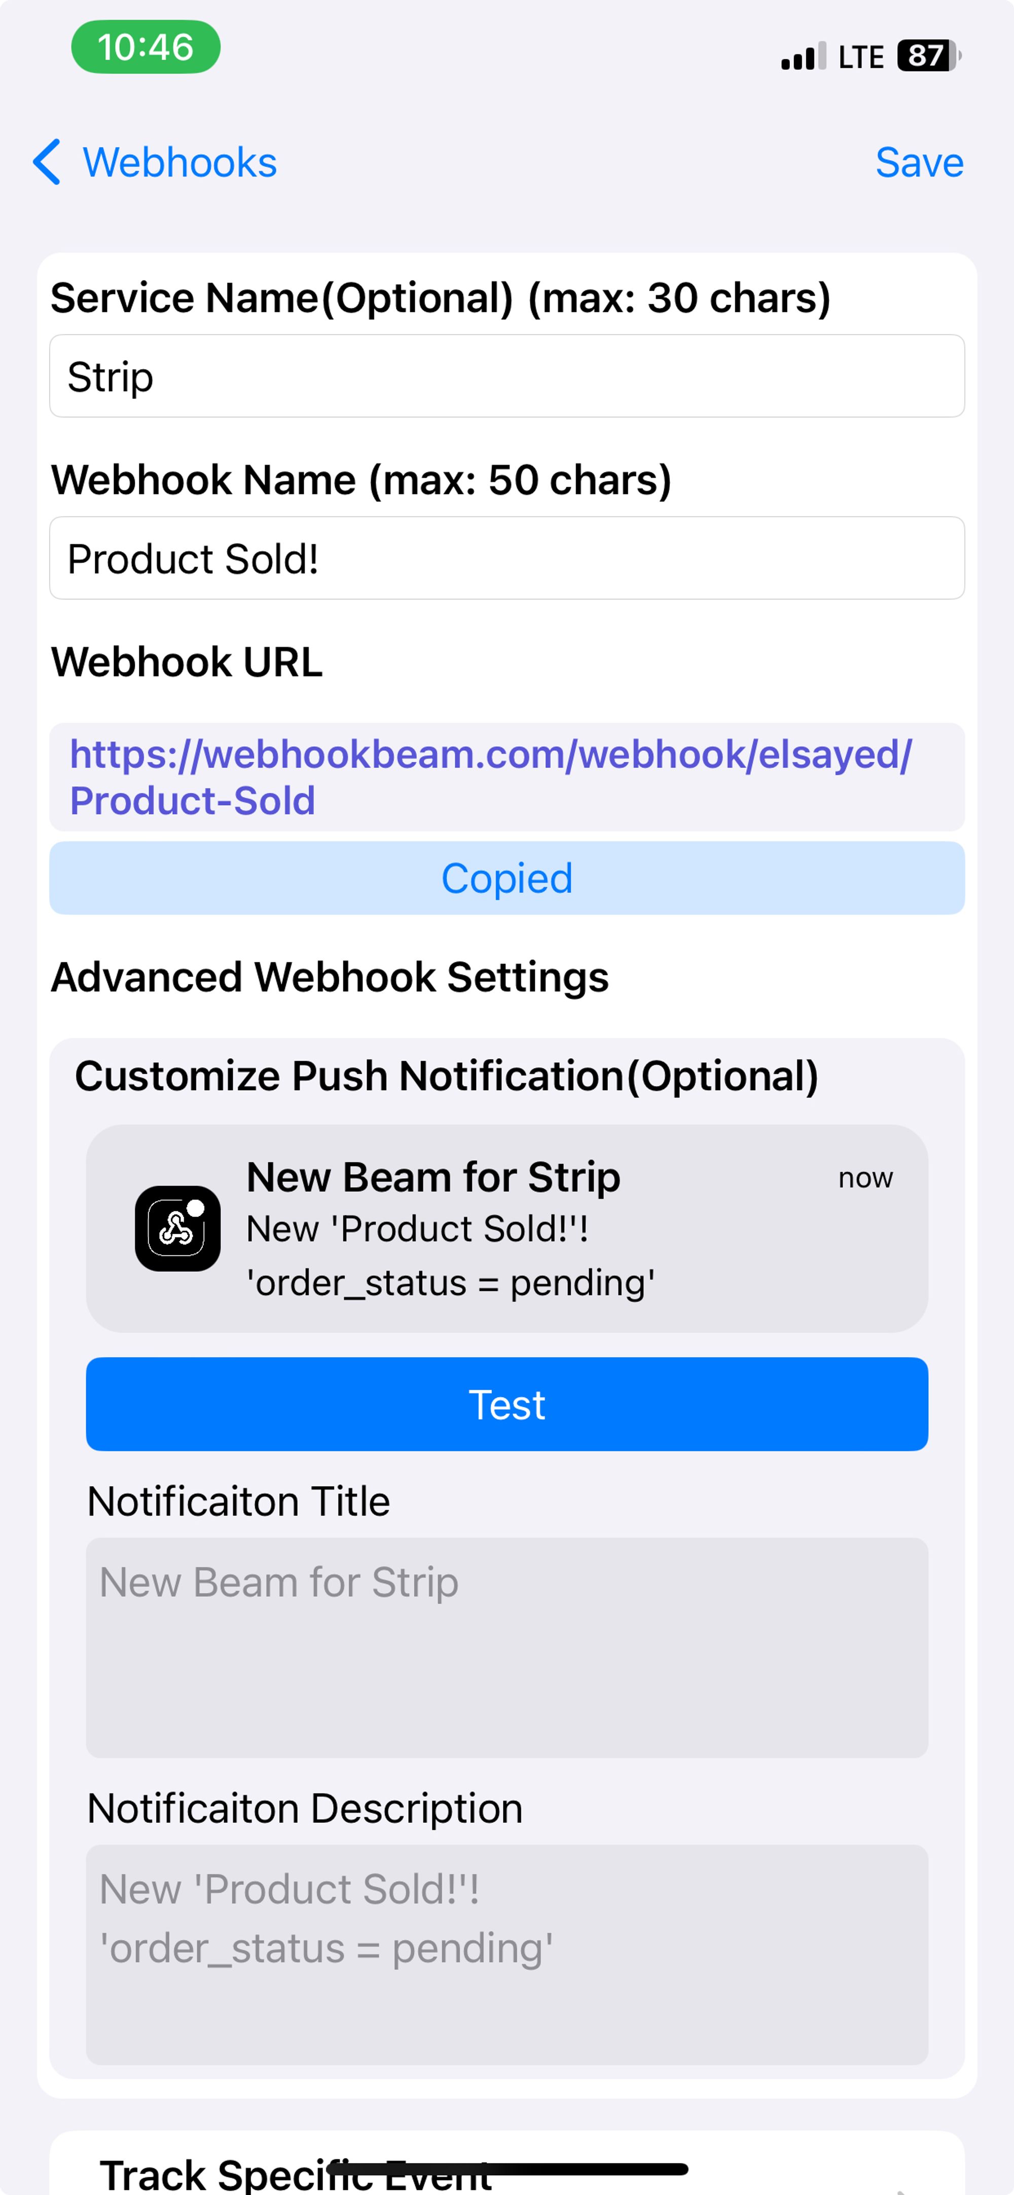Tap the notification preview card
1014x2195 pixels.
[x=507, y=1228]
